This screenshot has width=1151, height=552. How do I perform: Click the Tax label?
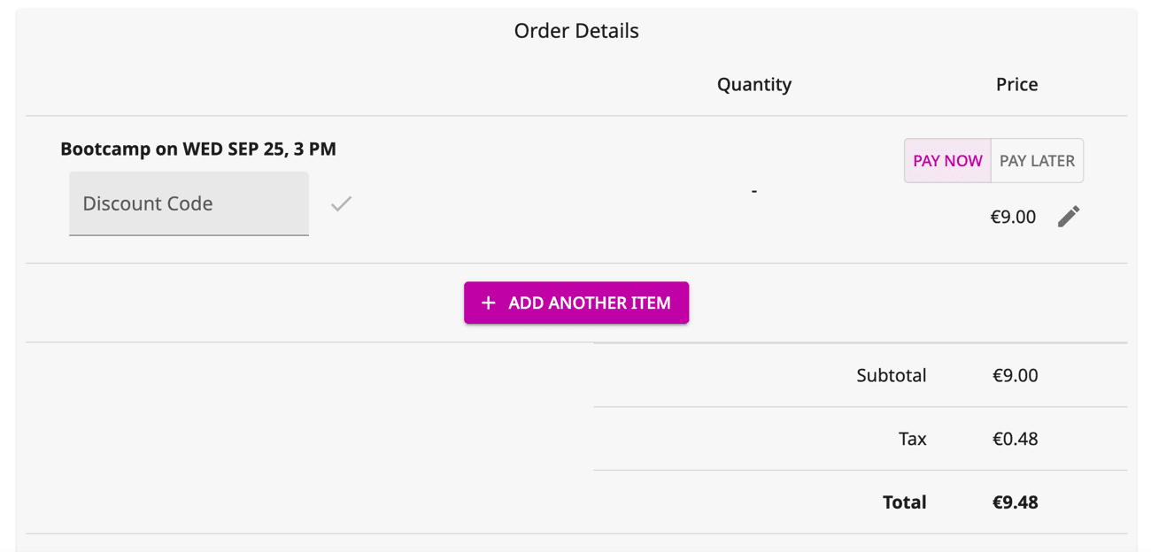[912, 439]
